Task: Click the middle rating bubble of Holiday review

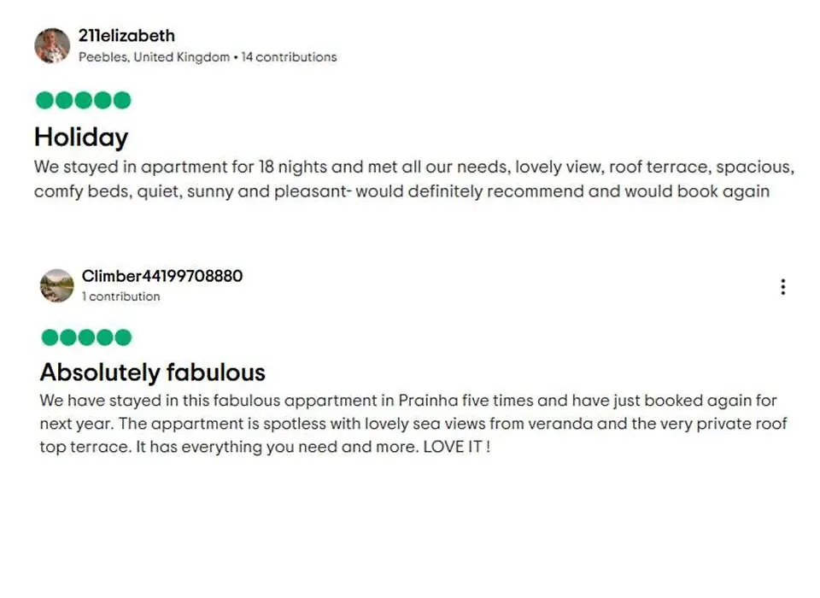Action: tap(83, 100)
